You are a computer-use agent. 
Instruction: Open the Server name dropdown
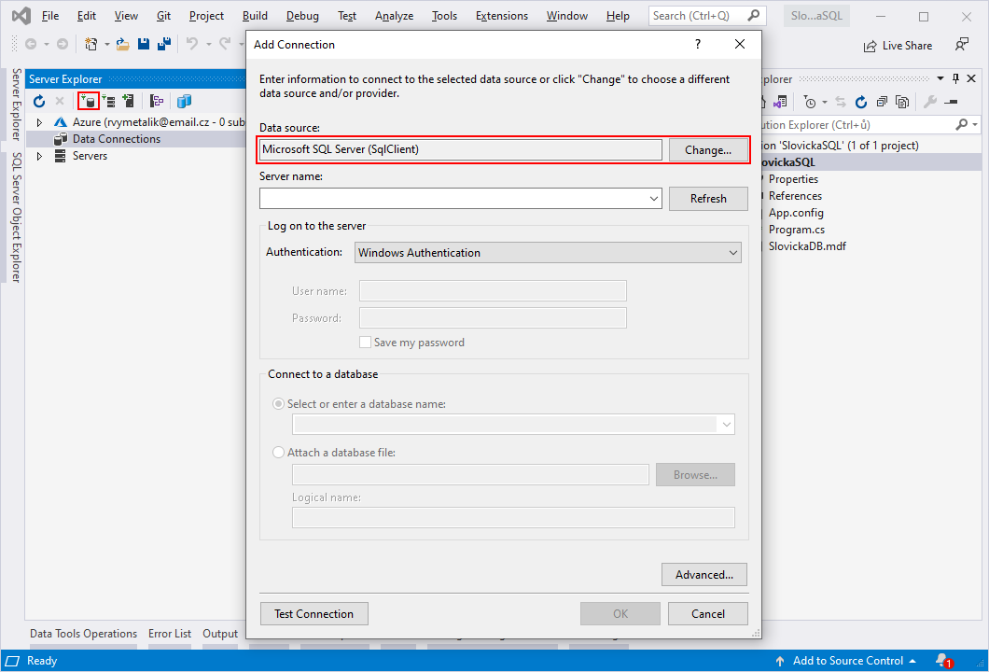pos(653,199)
